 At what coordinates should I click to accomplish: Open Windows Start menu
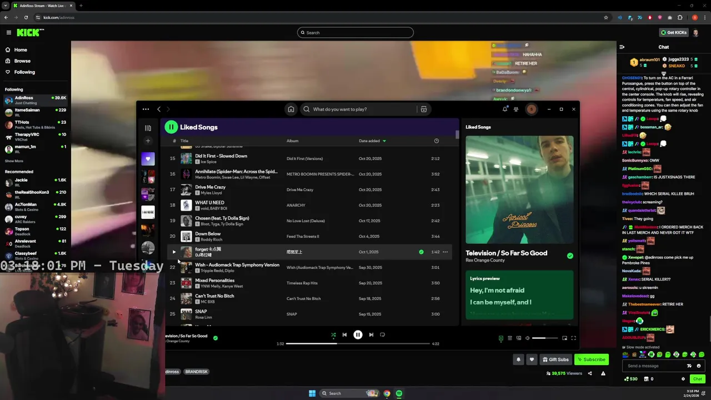click(x=312, y=393)
